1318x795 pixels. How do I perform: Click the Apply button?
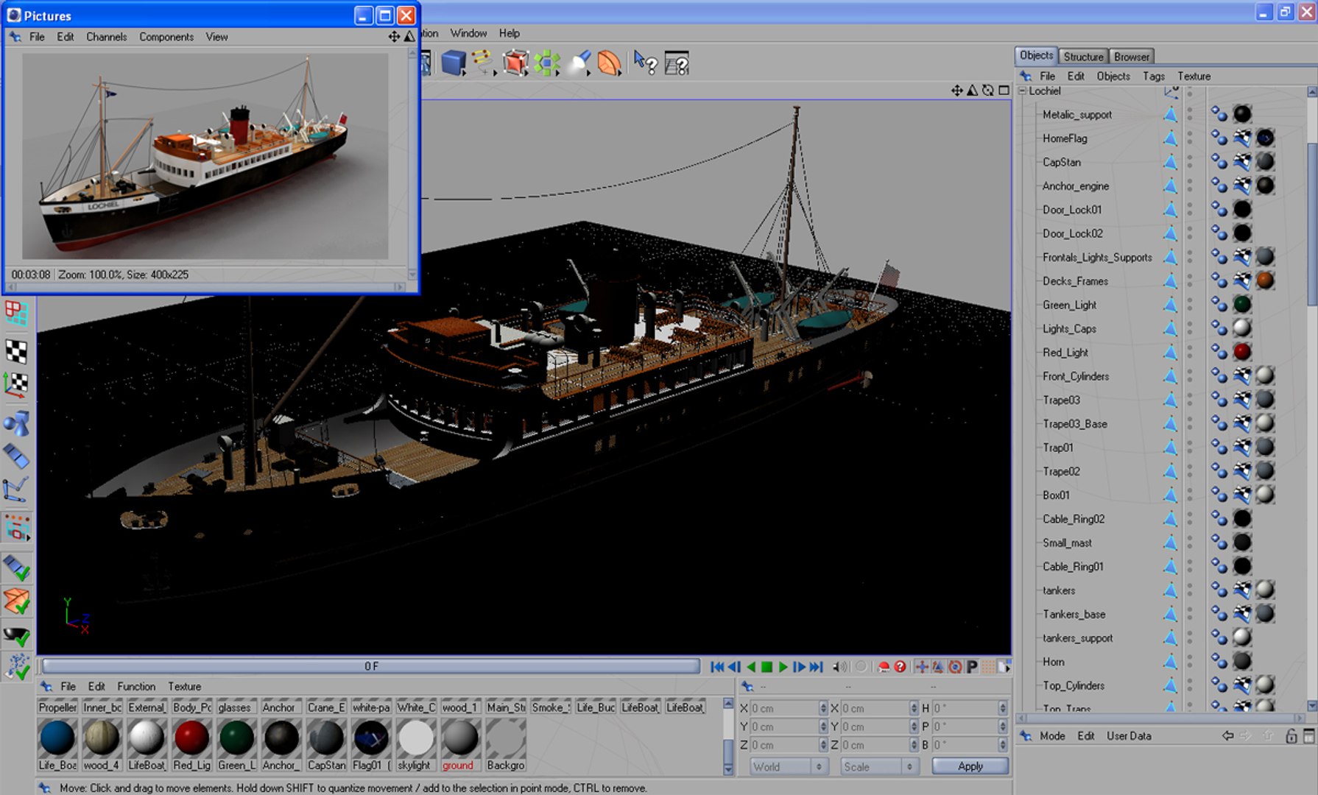pyautogui.click(x=970, y=766)
